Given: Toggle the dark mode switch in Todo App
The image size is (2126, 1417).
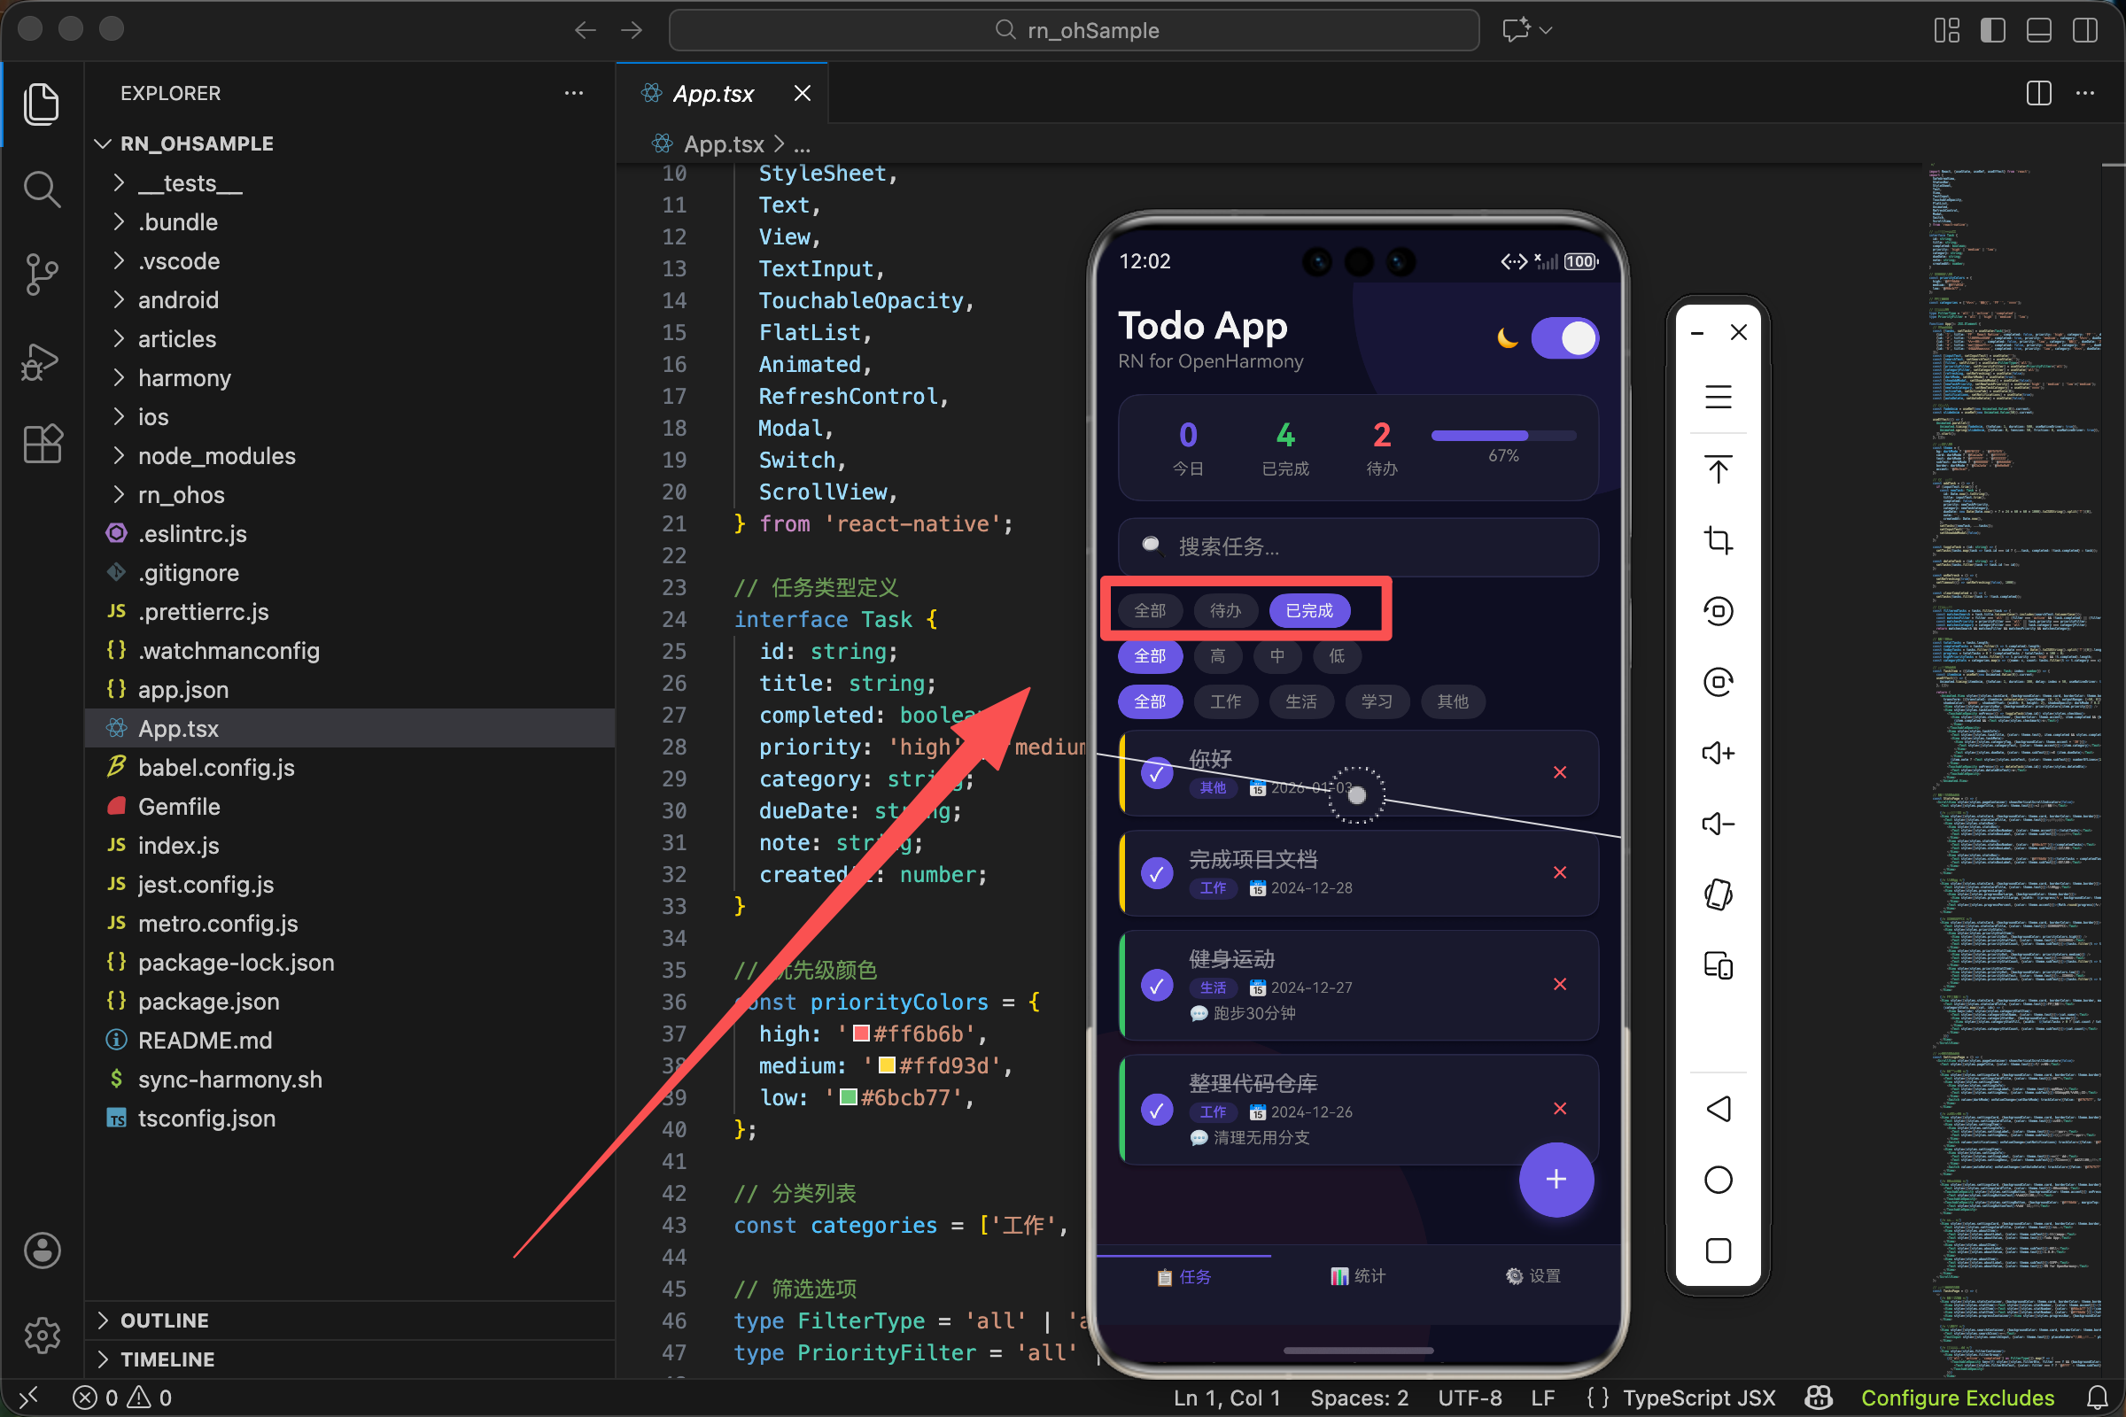Looking at the screenshot, I should point(1564,339).
